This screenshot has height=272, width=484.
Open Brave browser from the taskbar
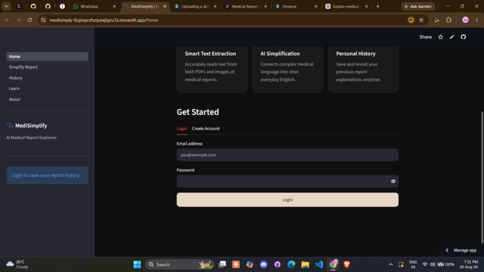(x=346, y=264)
